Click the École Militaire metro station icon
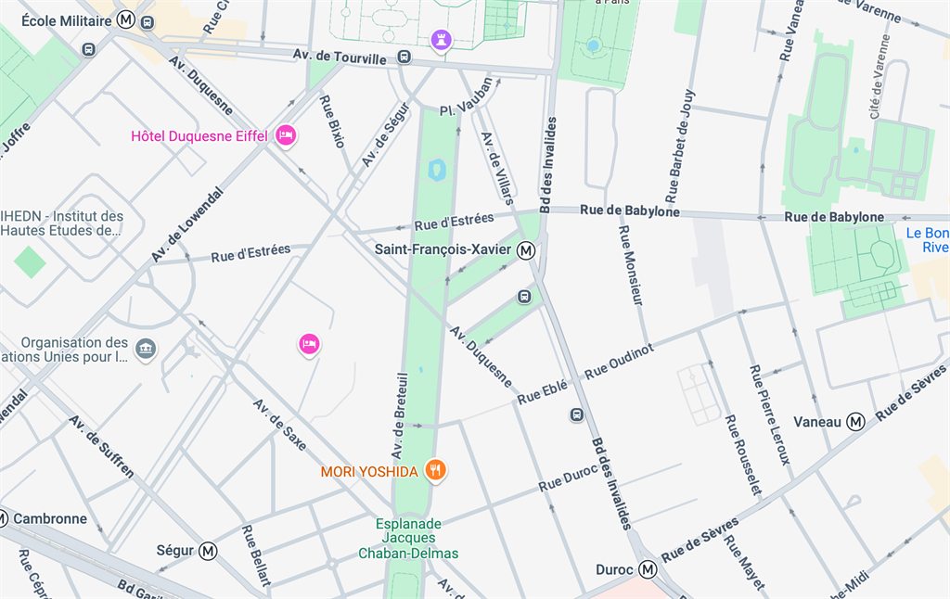 [126, 20]
